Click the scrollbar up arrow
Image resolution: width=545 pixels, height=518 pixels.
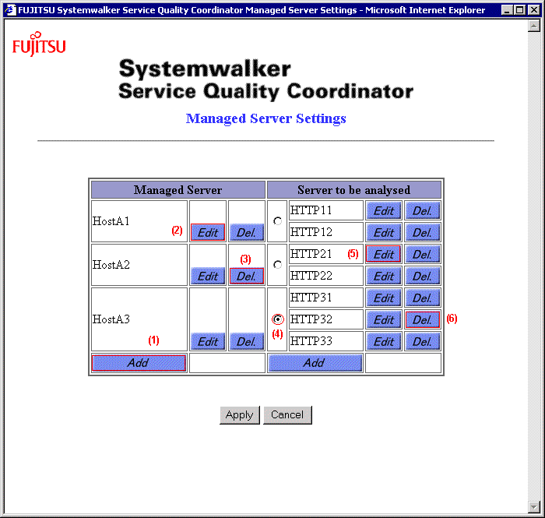tap(533, 26)
